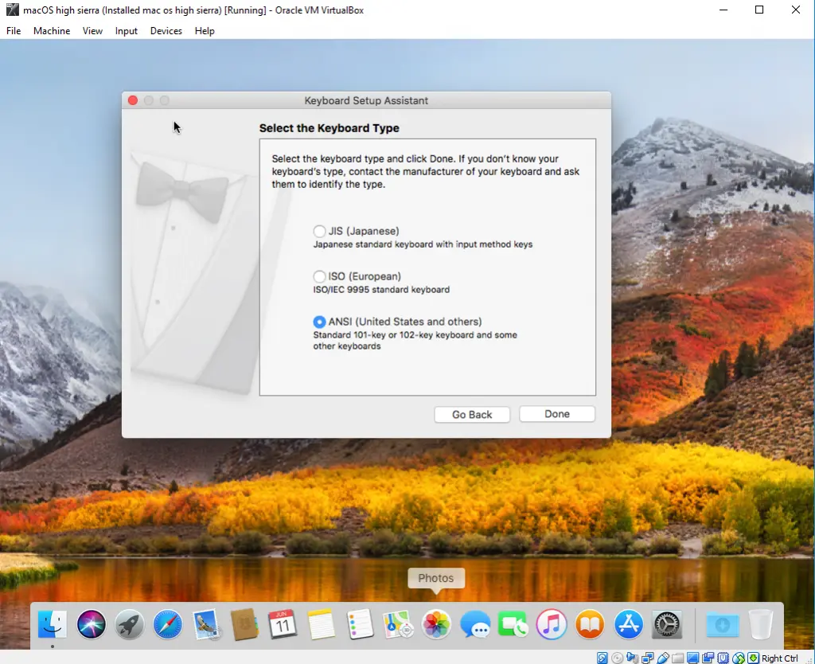Click VirtualBox CPU virtualization status icon
815x664 pixels.
click(723, 658)
